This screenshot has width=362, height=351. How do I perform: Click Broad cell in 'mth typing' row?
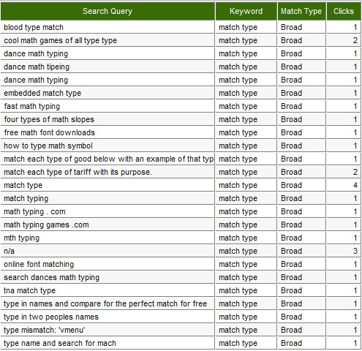[x=301, y=238]
